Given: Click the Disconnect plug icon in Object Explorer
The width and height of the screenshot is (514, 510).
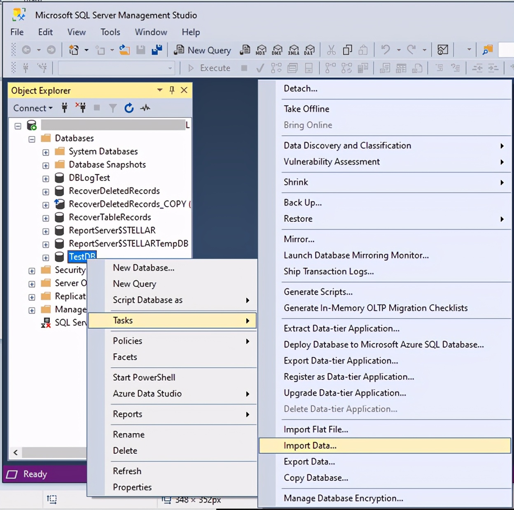Looking at the screenshot, I should (x=81, y=108).
